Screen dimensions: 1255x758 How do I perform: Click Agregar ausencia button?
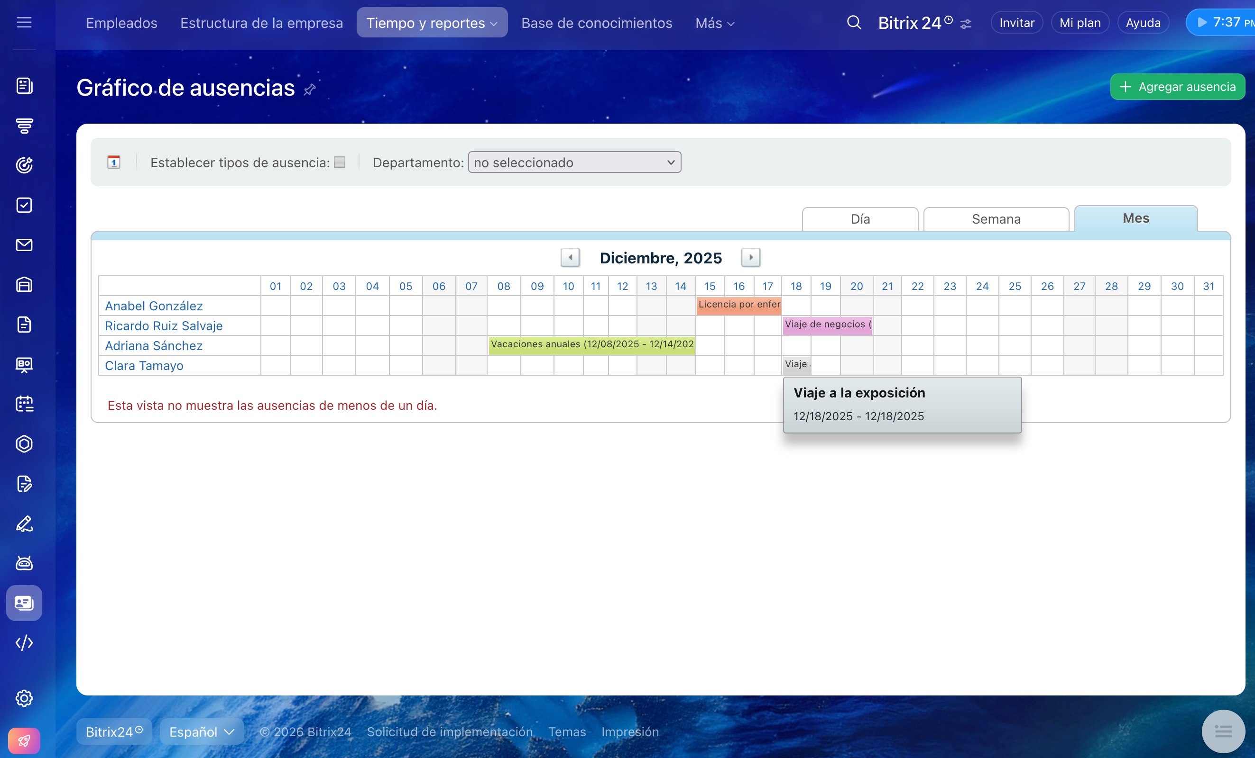coord(1177,87)
